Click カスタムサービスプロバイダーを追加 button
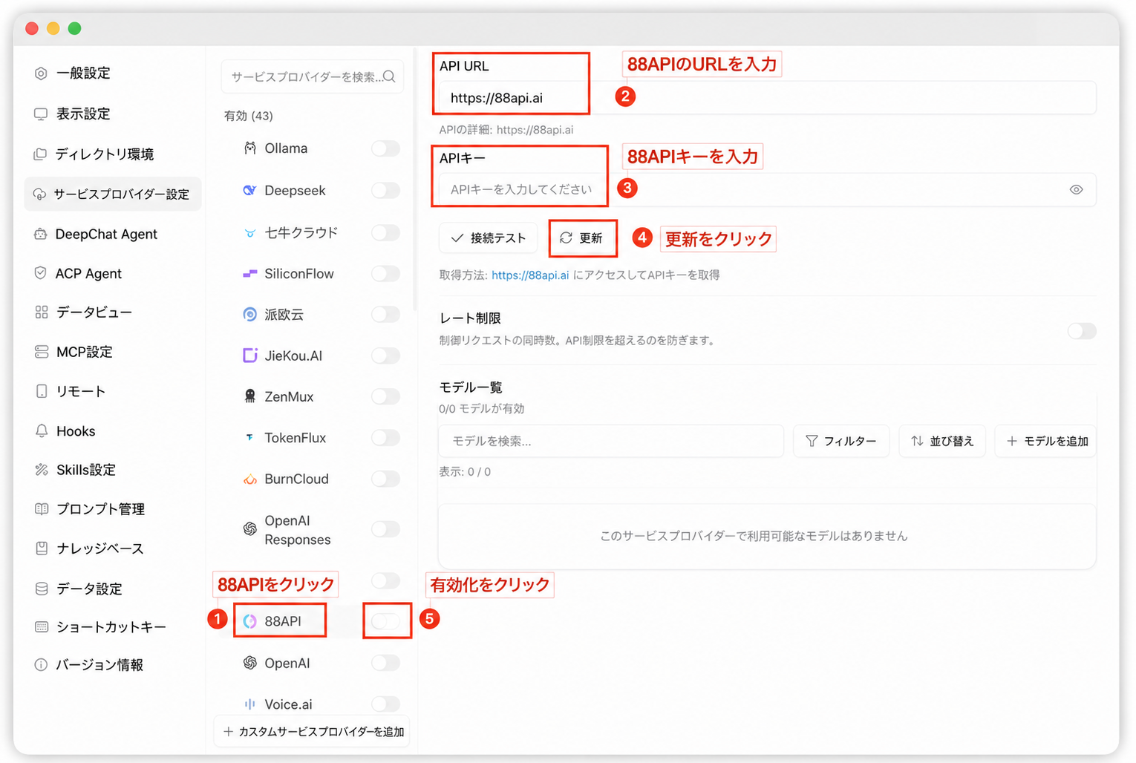Viewport: 1136px width, 763px height. [x=313, y=732]
